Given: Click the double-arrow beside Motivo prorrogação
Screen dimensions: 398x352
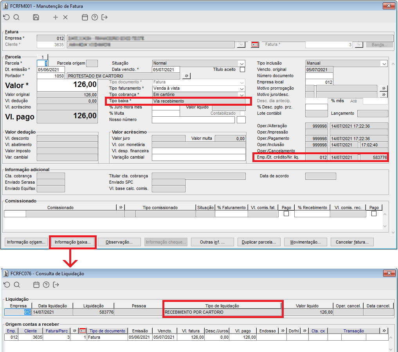Looking at the screenshot, I should click(x=384, y=88).
